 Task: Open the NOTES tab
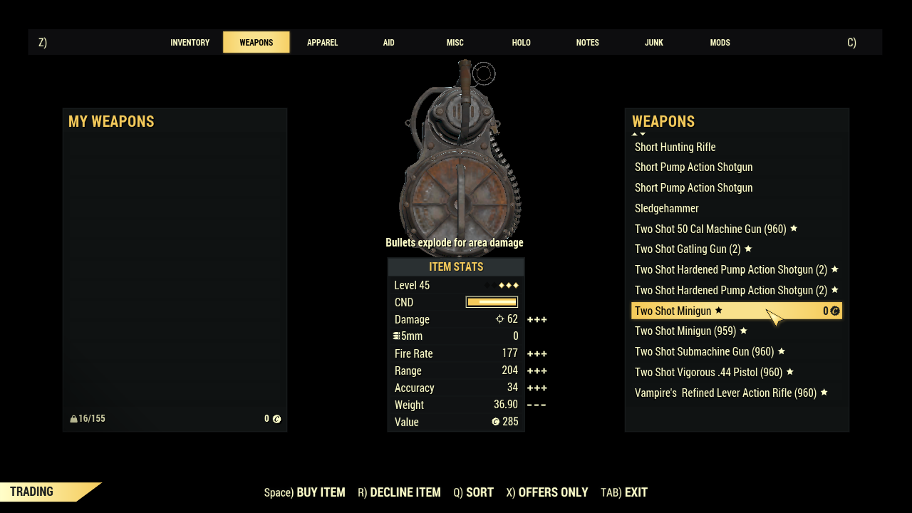tap(587, 43)
